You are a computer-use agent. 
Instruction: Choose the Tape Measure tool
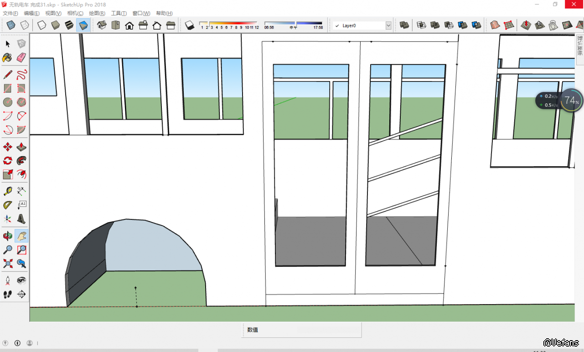(x=8, y=191)
